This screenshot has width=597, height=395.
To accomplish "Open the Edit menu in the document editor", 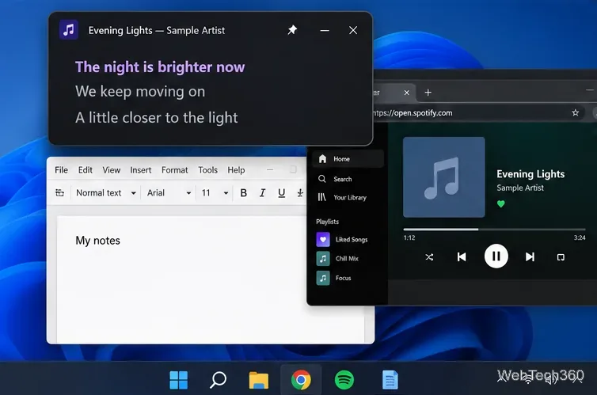I will click(x=86, y=170).
